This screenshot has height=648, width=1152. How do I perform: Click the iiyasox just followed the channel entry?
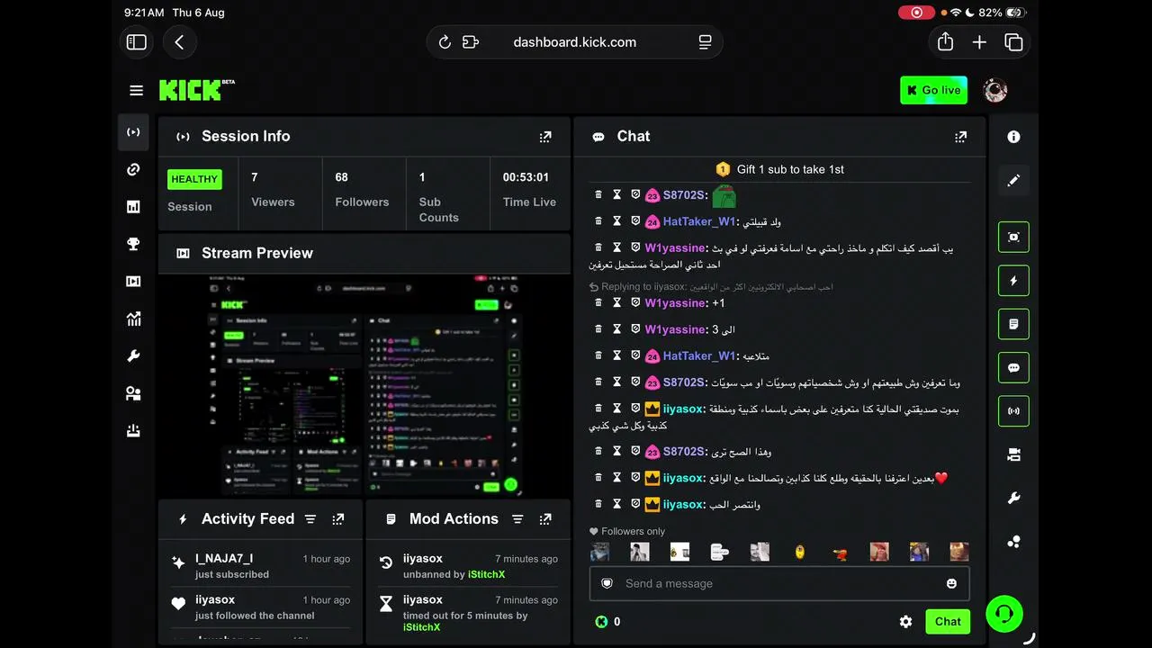coord(260,607)
